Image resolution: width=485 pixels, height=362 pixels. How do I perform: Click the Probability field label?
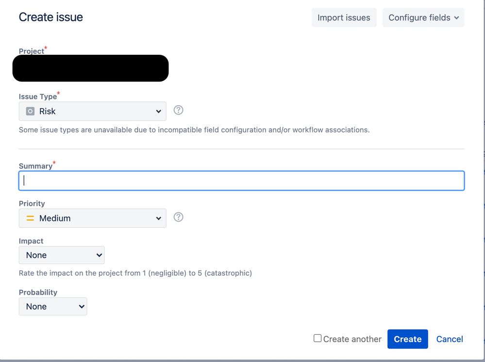[x=38, y=292]
